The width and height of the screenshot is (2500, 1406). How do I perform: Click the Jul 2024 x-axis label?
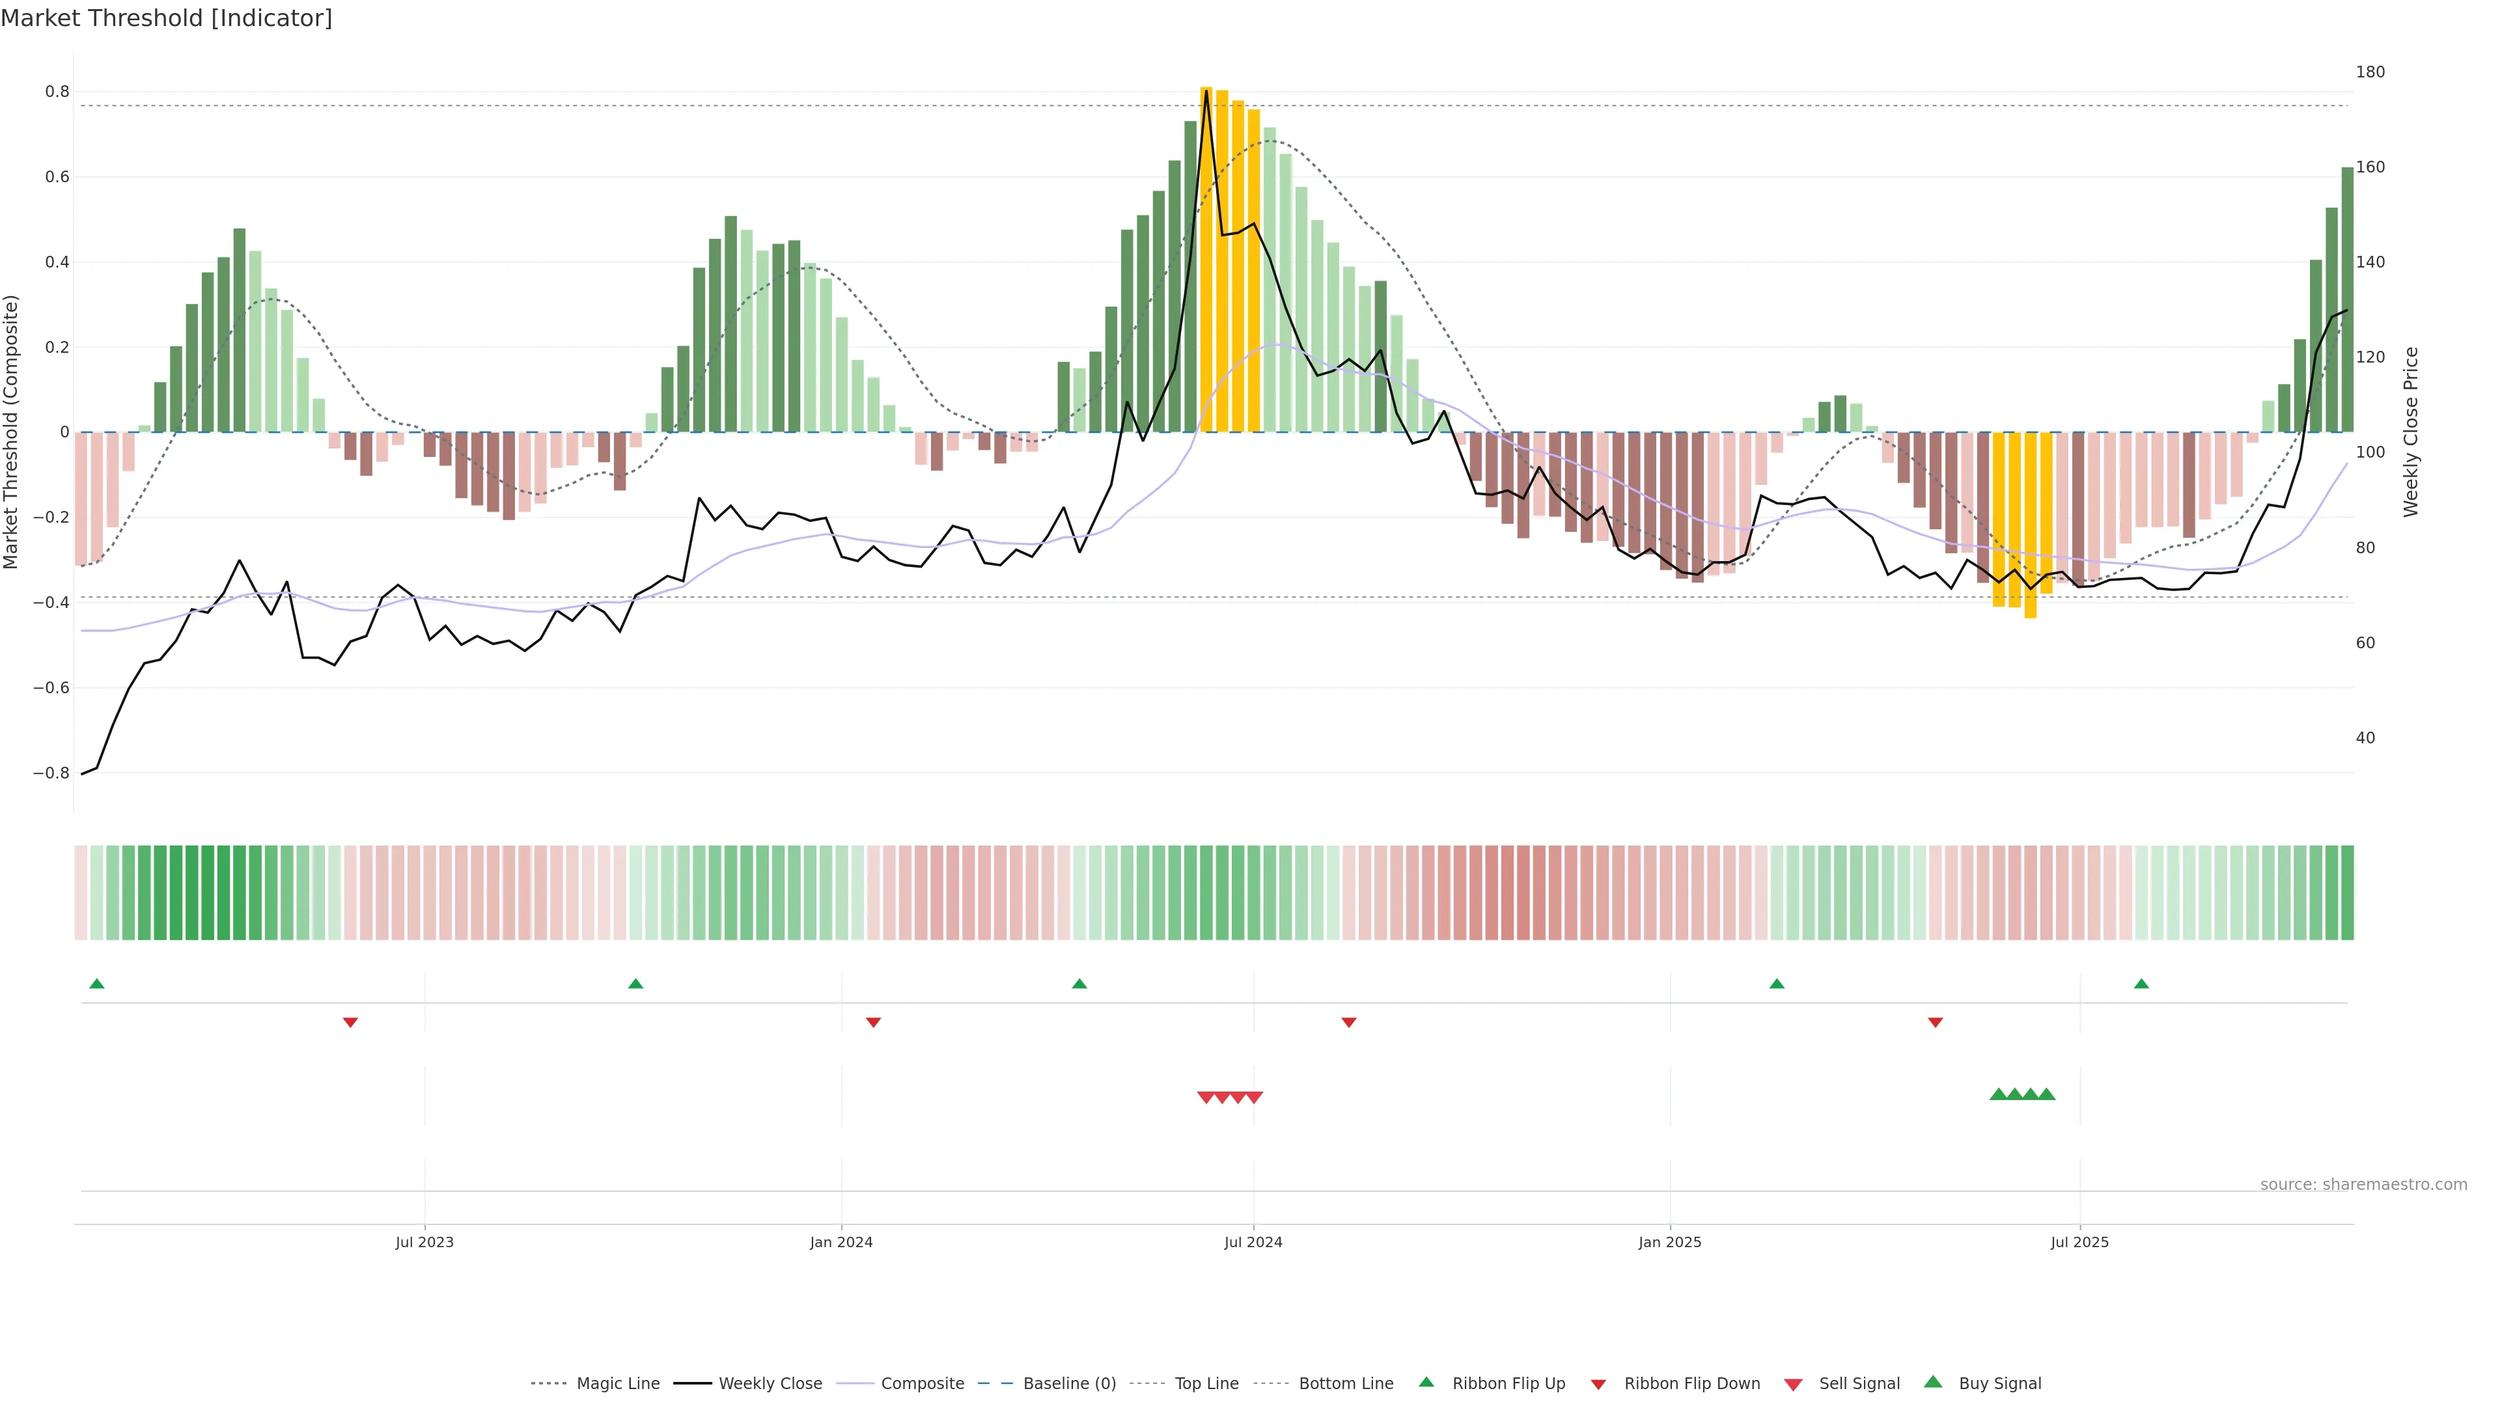pyautogui.click(x=1253, y=1242)
